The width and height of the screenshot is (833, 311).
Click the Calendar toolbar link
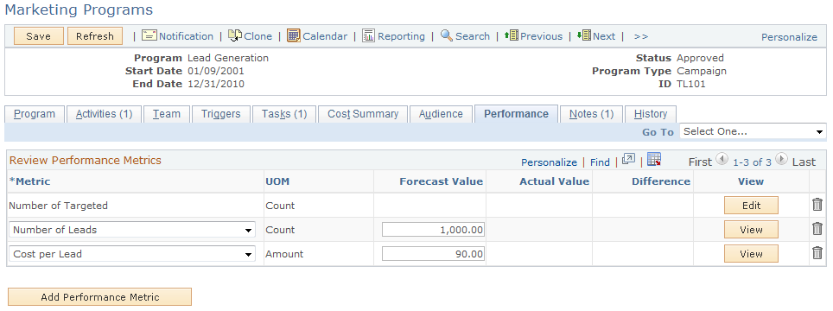(x=325, y=36)
